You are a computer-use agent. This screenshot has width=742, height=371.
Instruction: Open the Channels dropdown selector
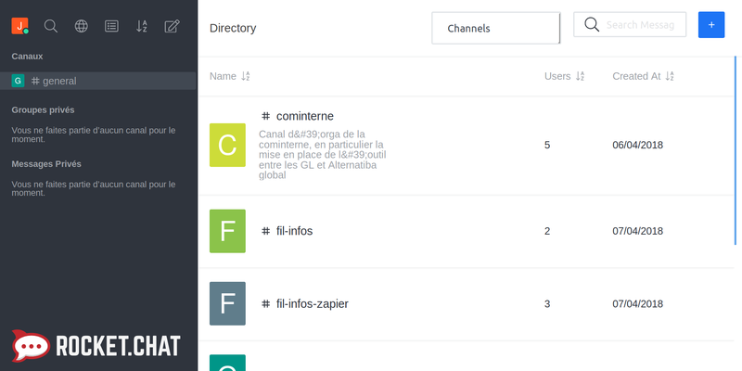click(496, 28)
